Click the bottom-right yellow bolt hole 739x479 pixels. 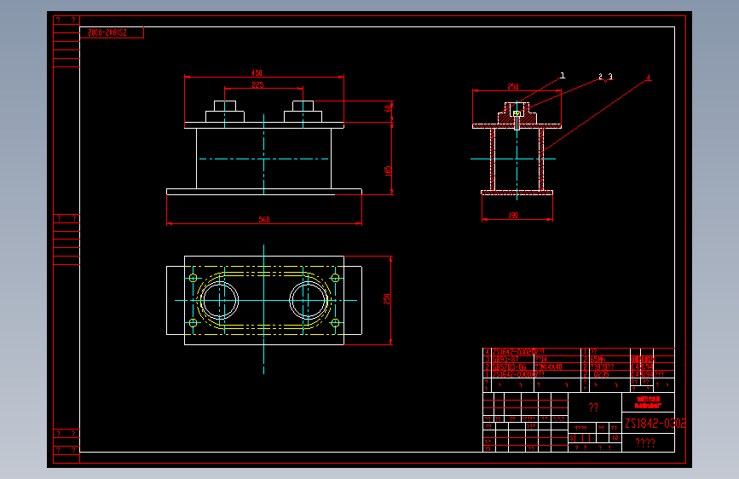[336, 323]
